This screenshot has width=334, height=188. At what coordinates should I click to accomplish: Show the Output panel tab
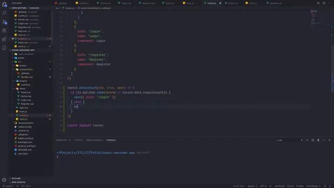78,140
